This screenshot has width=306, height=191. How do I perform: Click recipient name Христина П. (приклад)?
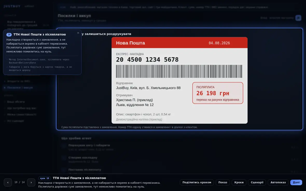[x=134, y=100]
